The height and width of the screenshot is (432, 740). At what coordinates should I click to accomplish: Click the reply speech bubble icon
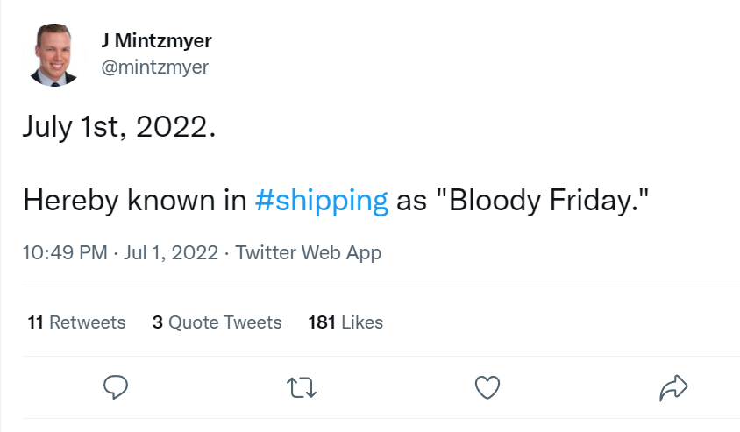[x=117, y=386]
